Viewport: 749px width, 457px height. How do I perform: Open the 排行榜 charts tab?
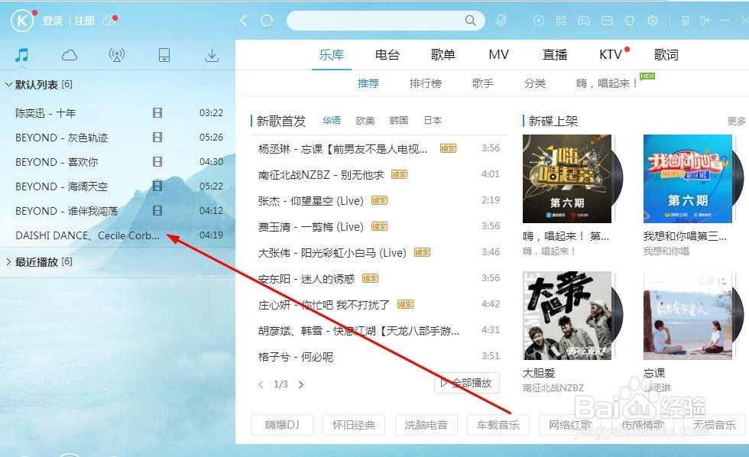pyautogui.click(x=426, y=84)
